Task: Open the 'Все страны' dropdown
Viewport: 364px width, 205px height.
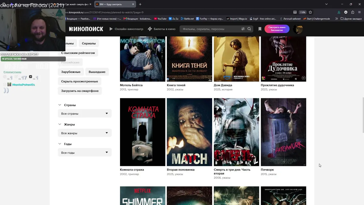Action: point(85,114)
